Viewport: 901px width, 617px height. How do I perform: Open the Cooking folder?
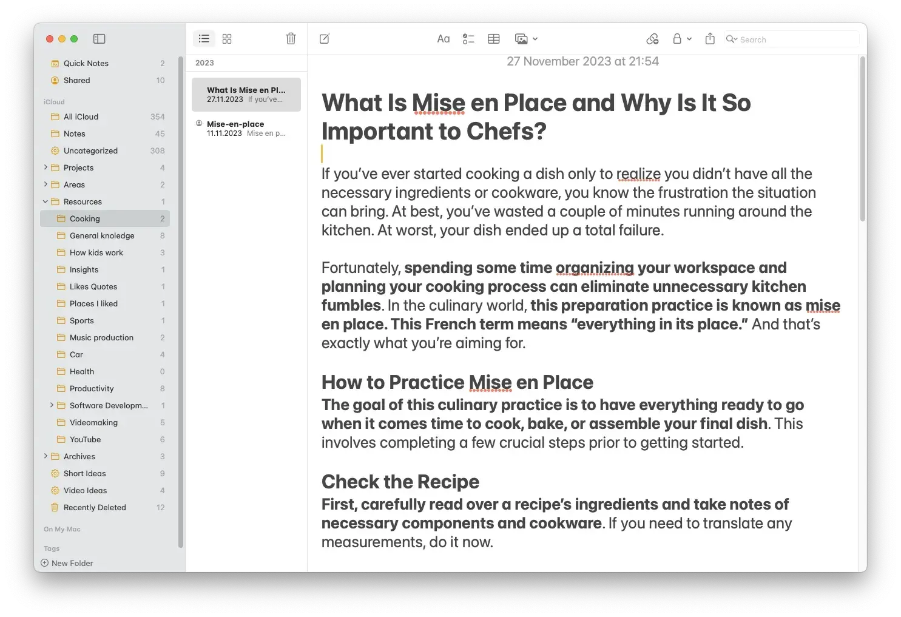point(84,218)
